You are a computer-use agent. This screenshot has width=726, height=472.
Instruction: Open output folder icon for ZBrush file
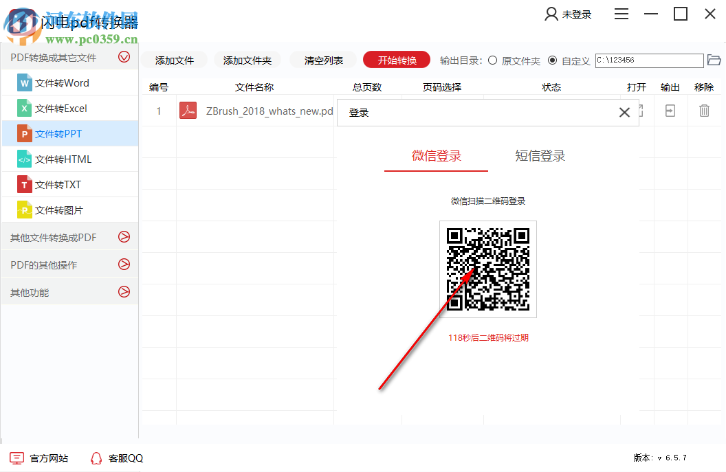tap(670, 111)
